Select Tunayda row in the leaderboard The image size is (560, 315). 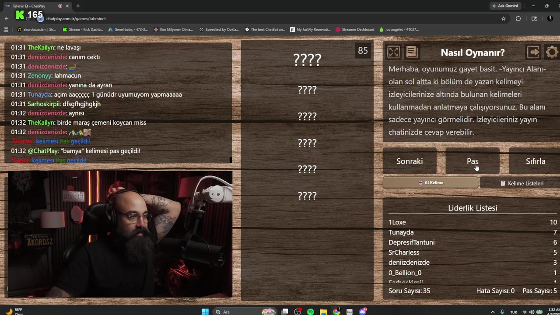tap(472, 232)
